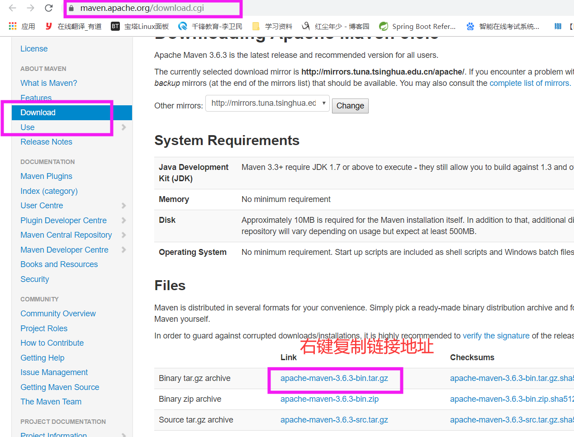Image resolution: width=574 pixels, height=437 pixels.
Task: Select Download in the sidebar
Action: (38, 112)
